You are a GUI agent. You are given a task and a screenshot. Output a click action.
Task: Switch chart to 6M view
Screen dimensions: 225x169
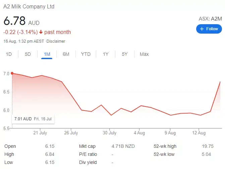(66, 54)
